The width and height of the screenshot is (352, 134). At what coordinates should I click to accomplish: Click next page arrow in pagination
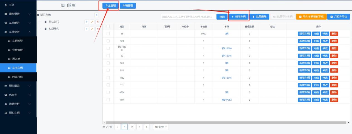pos(146,127)
